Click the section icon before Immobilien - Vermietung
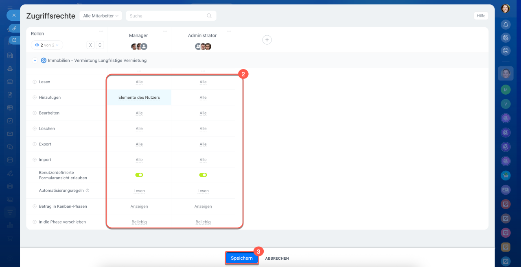 [44, 60]
